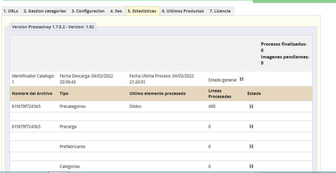Image resolution: width=336 pixels, height=173 pixels.
Task: Select the 4. Seo tab
Action: click(x=116, y=11)
